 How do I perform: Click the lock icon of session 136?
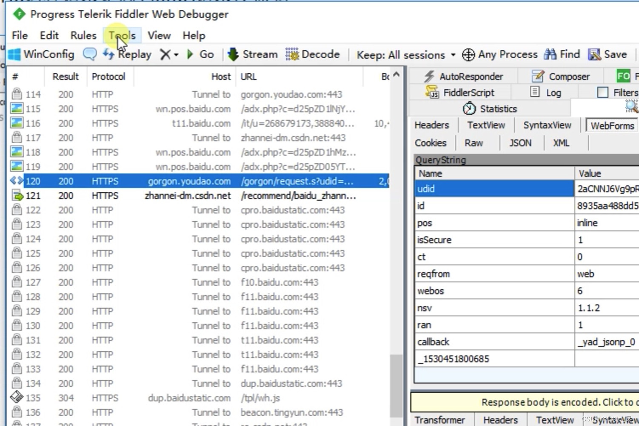(17, 412)
